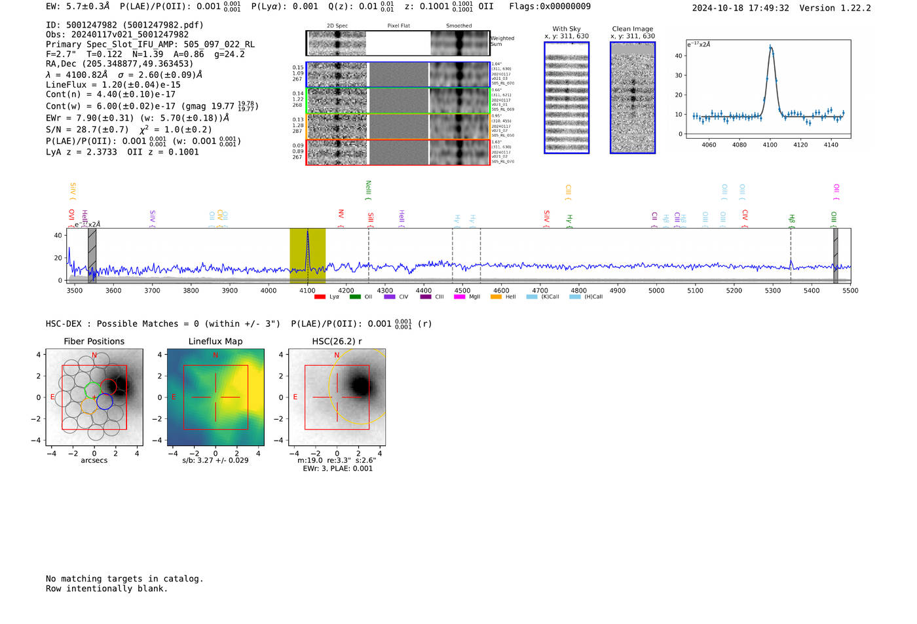Click the red Lyα legend swatch
Image resolution: width=917 pixels, height=624 pixels.
320,297
